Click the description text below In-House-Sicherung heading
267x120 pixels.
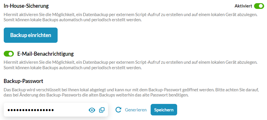click(130, 17)
